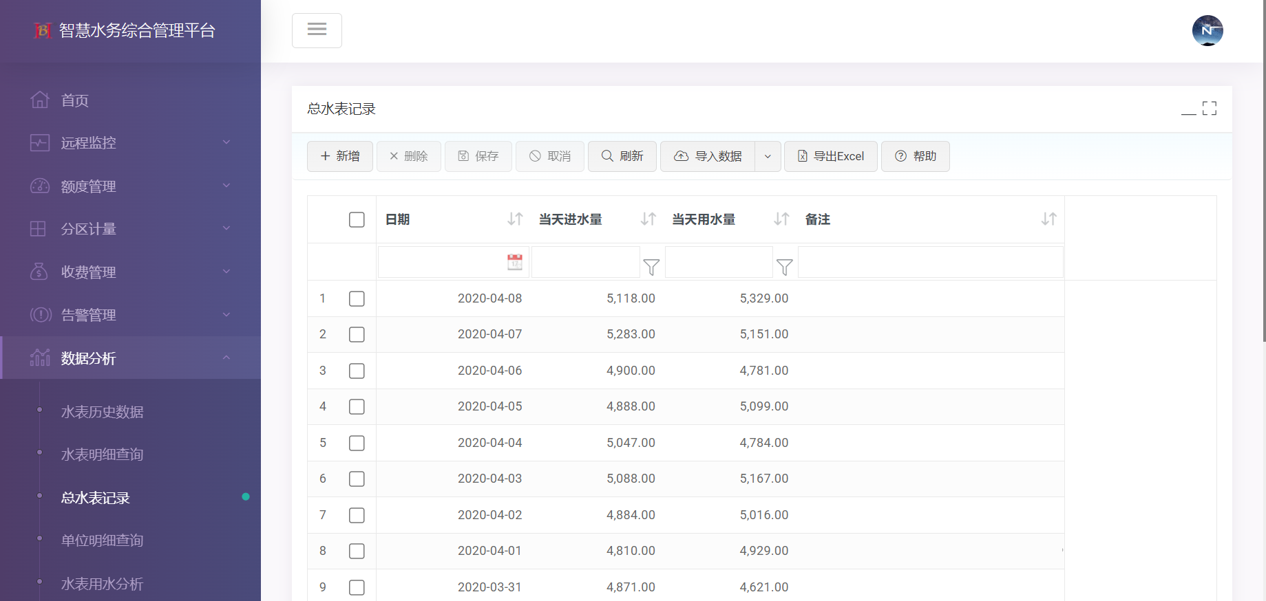1266x601 pixels.
Task: Click the 备注 filter input field
Action: (x=930, y=262)
